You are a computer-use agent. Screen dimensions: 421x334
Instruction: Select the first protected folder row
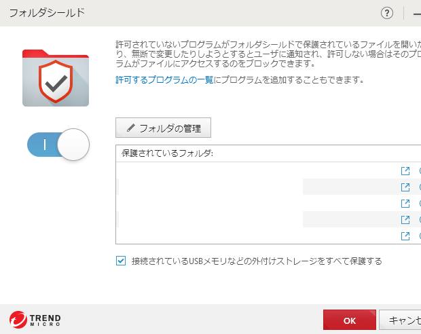(258, 171)
